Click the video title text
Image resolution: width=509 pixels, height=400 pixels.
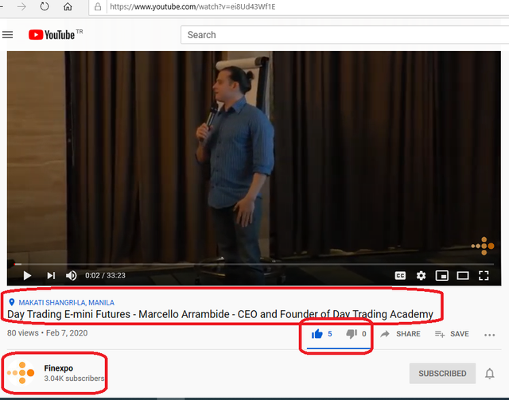click(x=220, y=314)
